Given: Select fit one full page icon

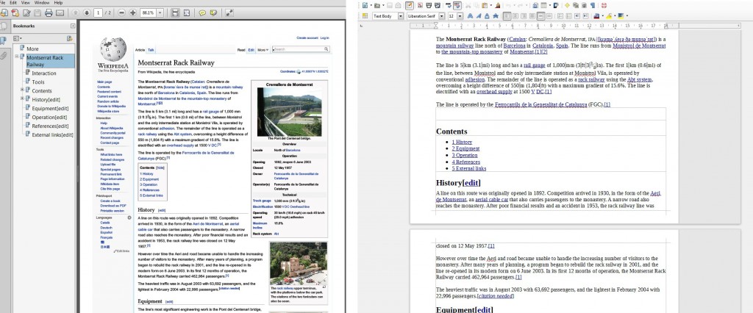Looking at the screenshot, I should coord(187,12).
